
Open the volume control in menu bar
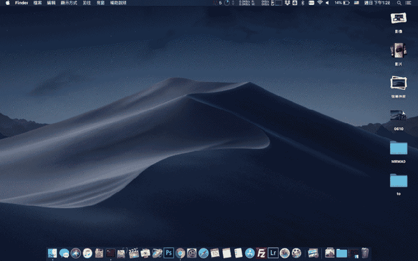pyautogui.click(x=327, y=3)
